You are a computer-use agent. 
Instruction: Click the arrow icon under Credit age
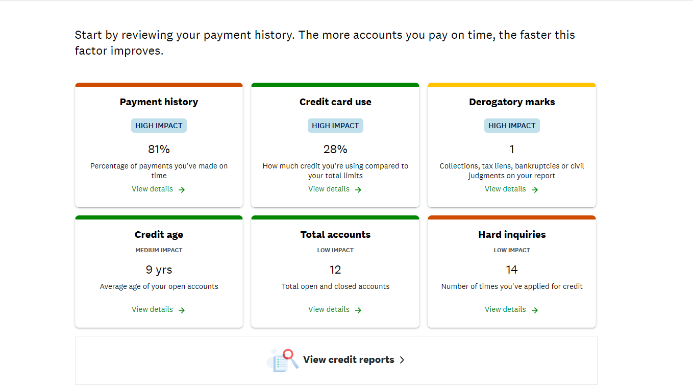182,310
